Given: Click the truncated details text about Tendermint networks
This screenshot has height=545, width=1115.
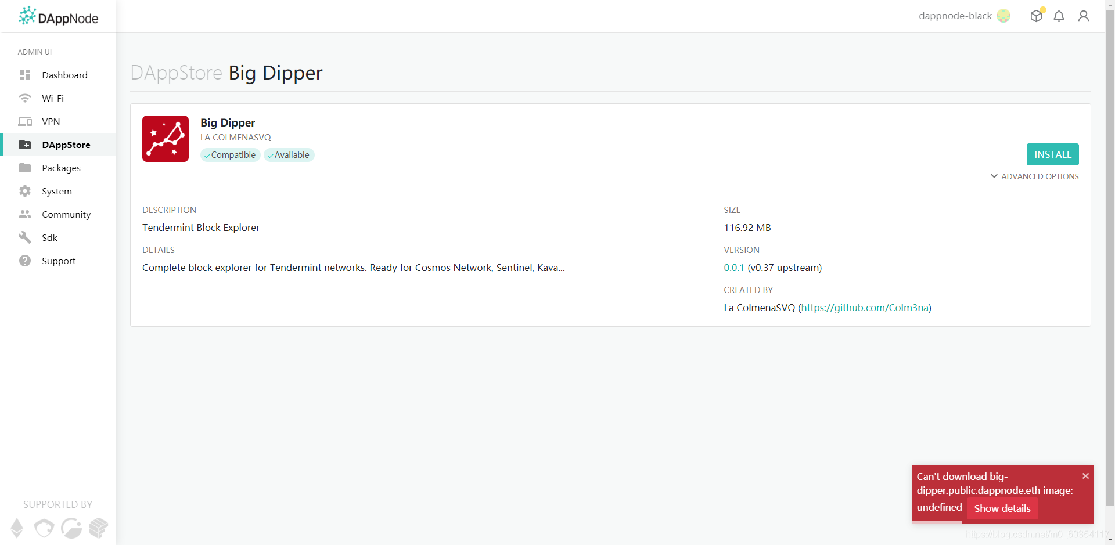Looking at the screenshot, I should point(354,268).
